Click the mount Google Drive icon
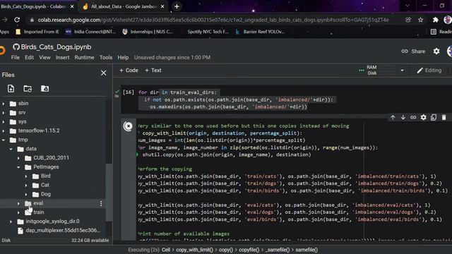 coord(44,88)
